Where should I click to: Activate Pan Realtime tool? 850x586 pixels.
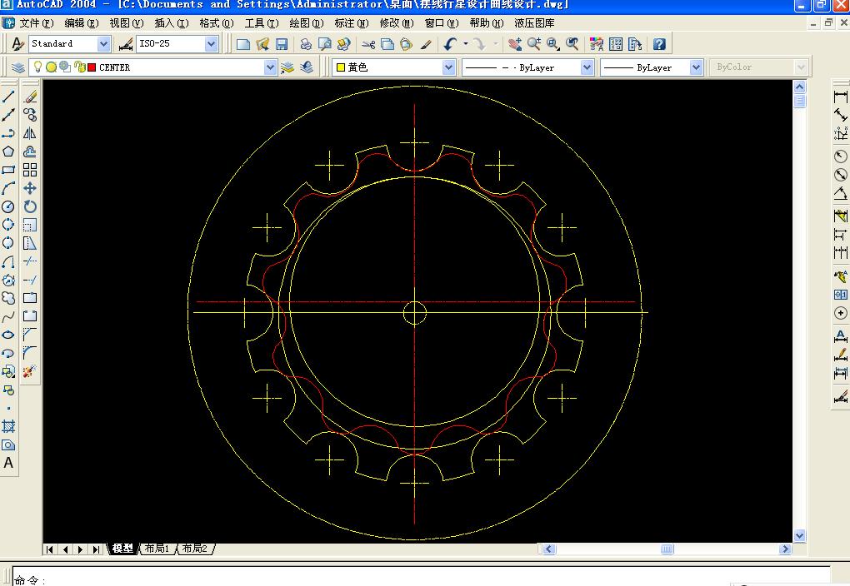pyautogui.click(x=515, y=44)
